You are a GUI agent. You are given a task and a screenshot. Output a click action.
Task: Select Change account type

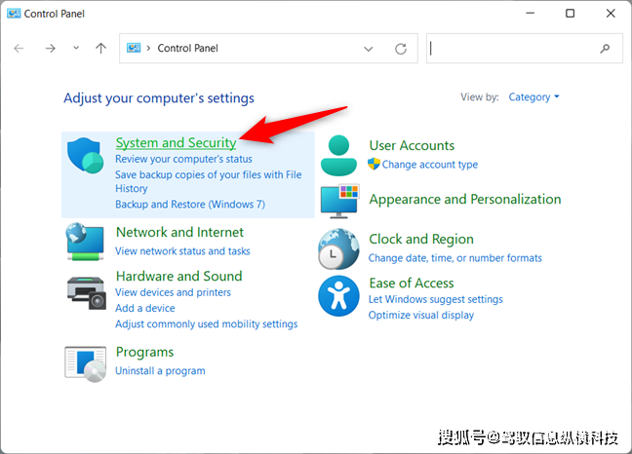(430, 165)
